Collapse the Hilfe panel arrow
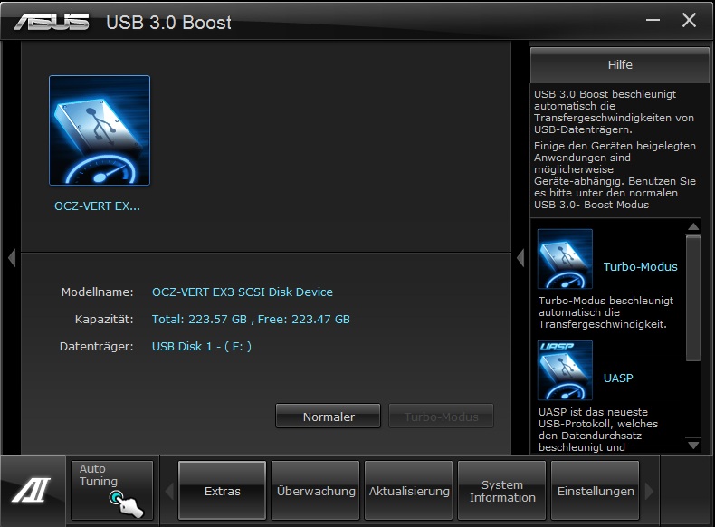The height and width of the screenshot is (527, 715). 520,258
